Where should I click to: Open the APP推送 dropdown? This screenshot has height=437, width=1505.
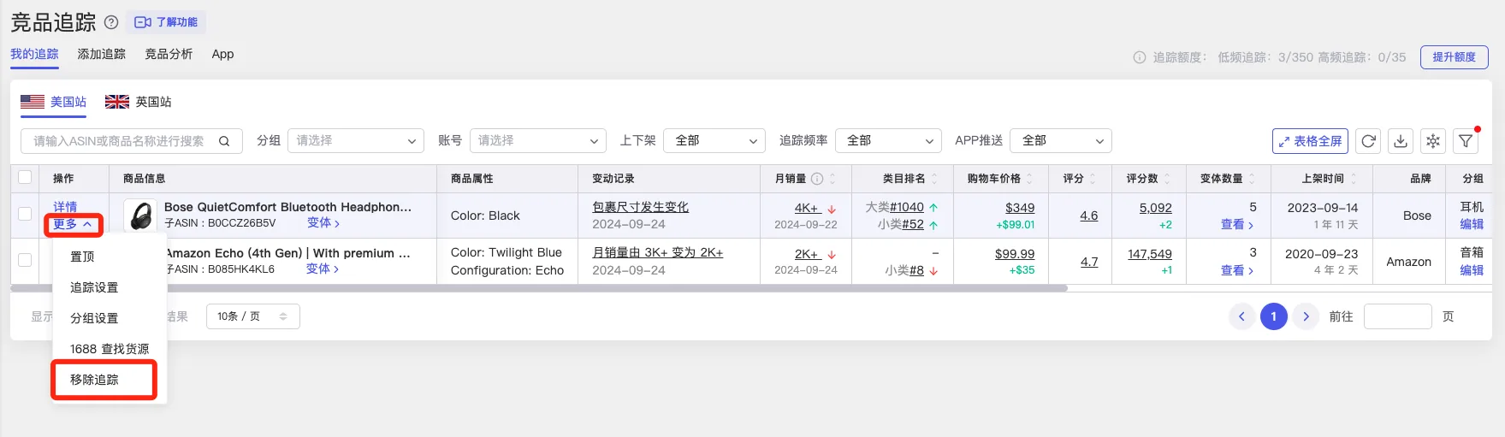pyautogui.click(x=1060, y=141)
